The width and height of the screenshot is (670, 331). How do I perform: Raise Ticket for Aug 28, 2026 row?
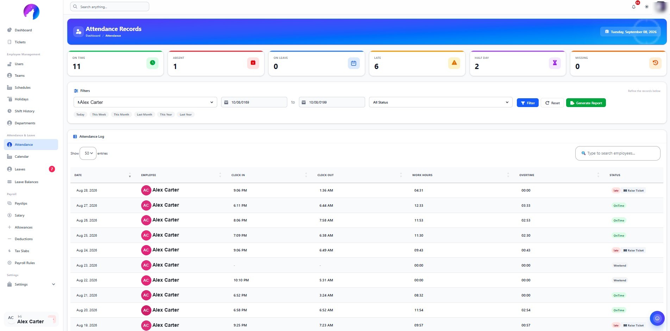click(633, 191)
